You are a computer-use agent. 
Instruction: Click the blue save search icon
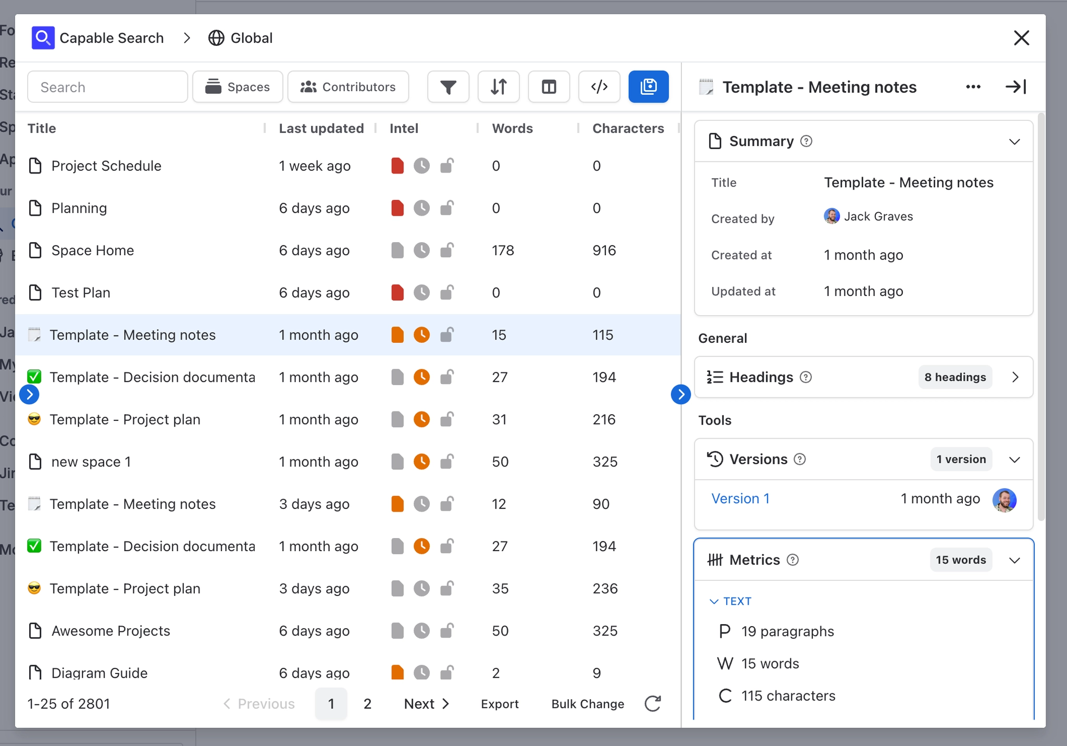649,87
